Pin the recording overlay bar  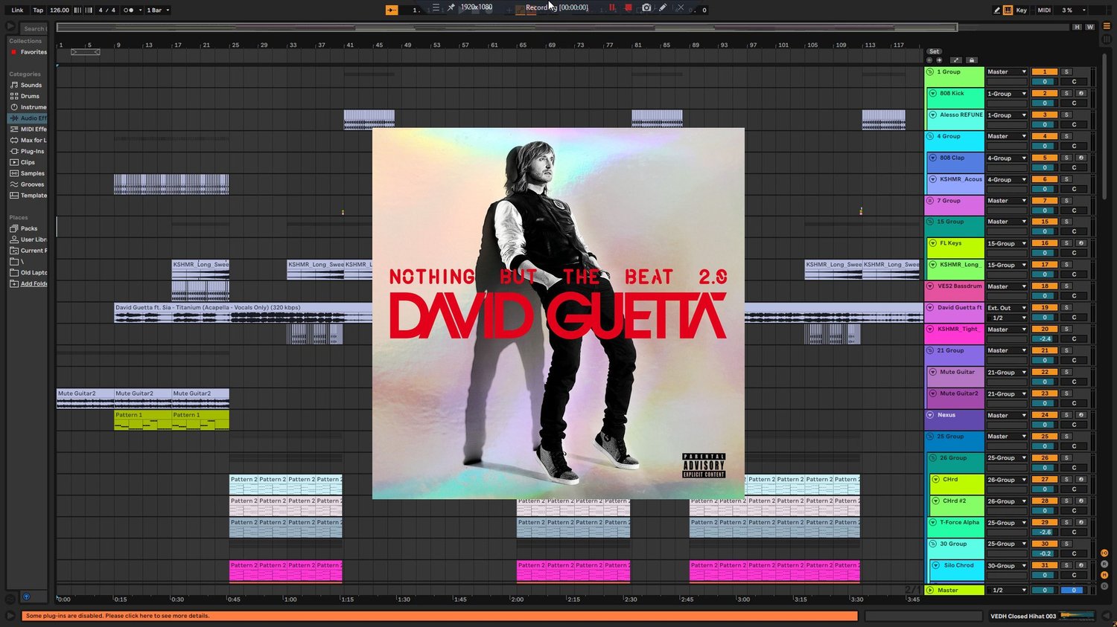451,8
